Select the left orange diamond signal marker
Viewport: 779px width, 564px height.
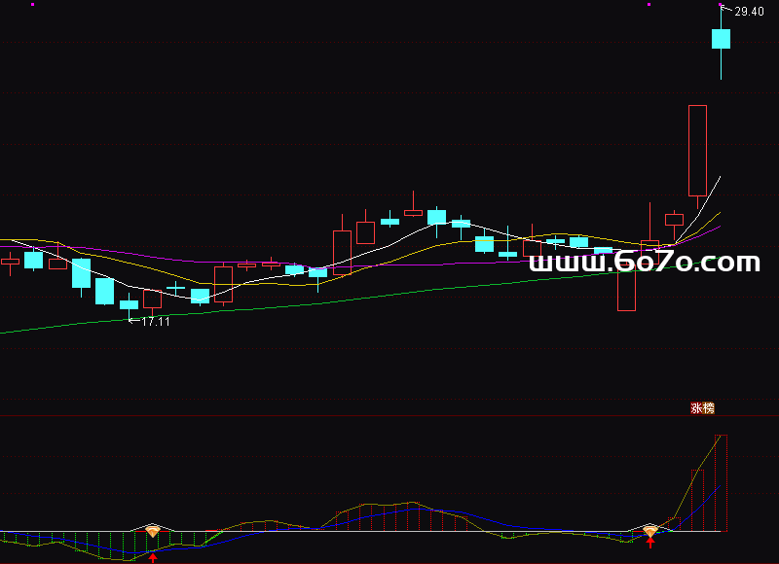[x=153, y=531]
